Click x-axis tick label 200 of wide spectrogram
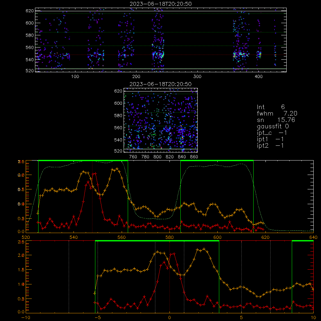 coord(136,77)
